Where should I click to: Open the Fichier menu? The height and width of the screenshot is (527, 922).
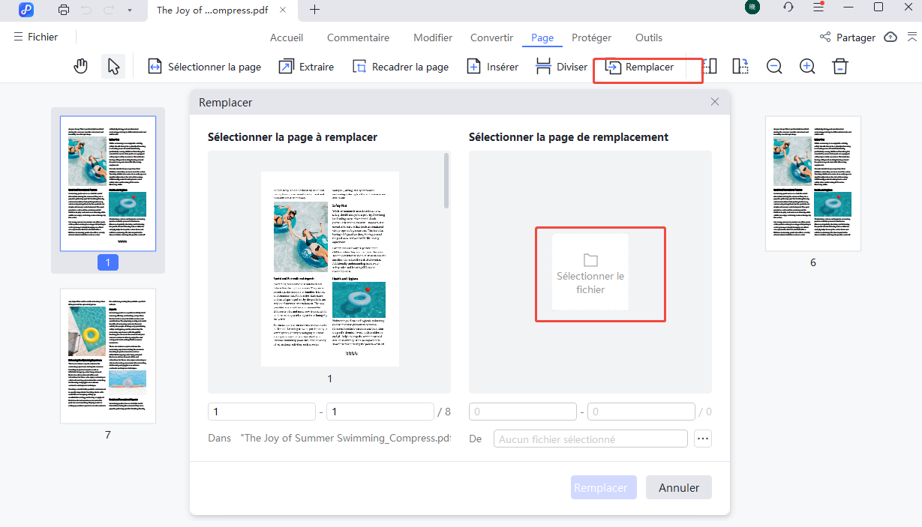[35, 37]
